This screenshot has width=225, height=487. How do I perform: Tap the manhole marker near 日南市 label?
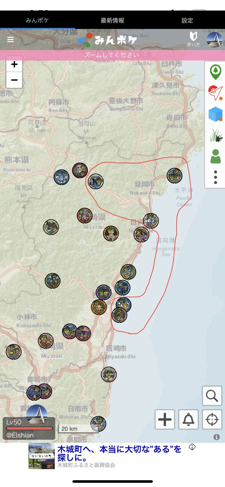point(98,424)
